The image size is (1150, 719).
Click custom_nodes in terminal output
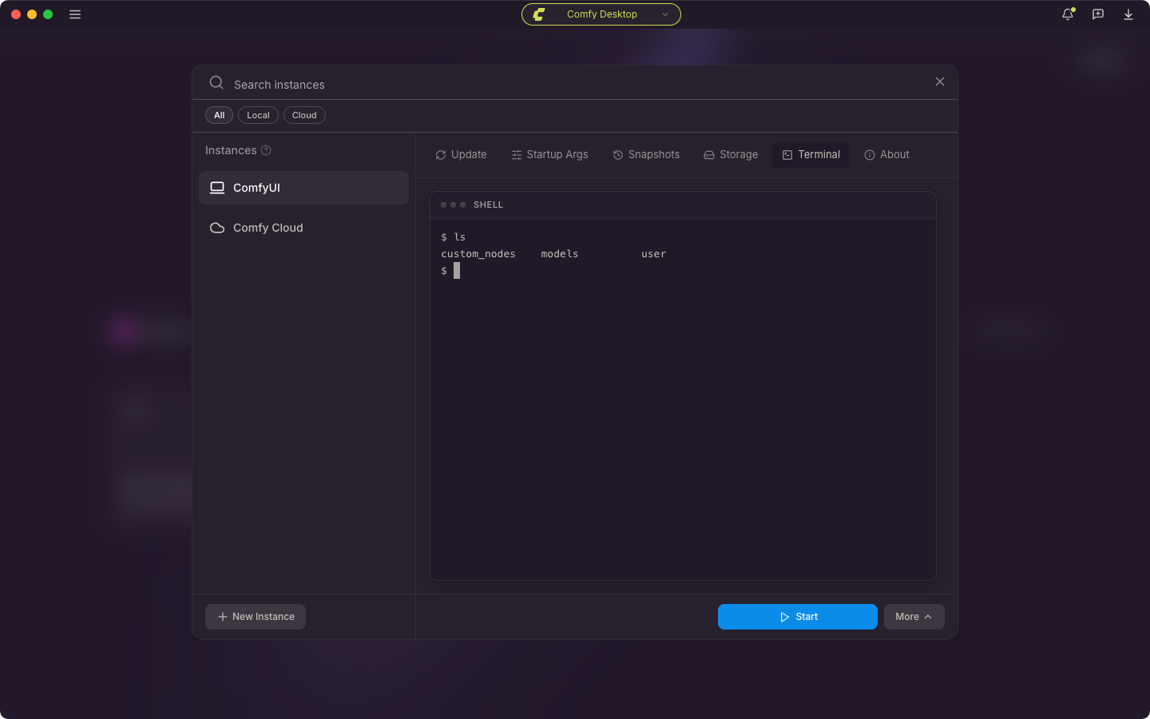pyautogui.click(x=478, y=254)
